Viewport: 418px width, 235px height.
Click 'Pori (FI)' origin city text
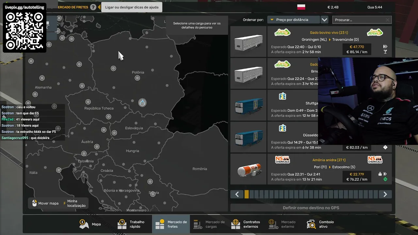point(320,167)
